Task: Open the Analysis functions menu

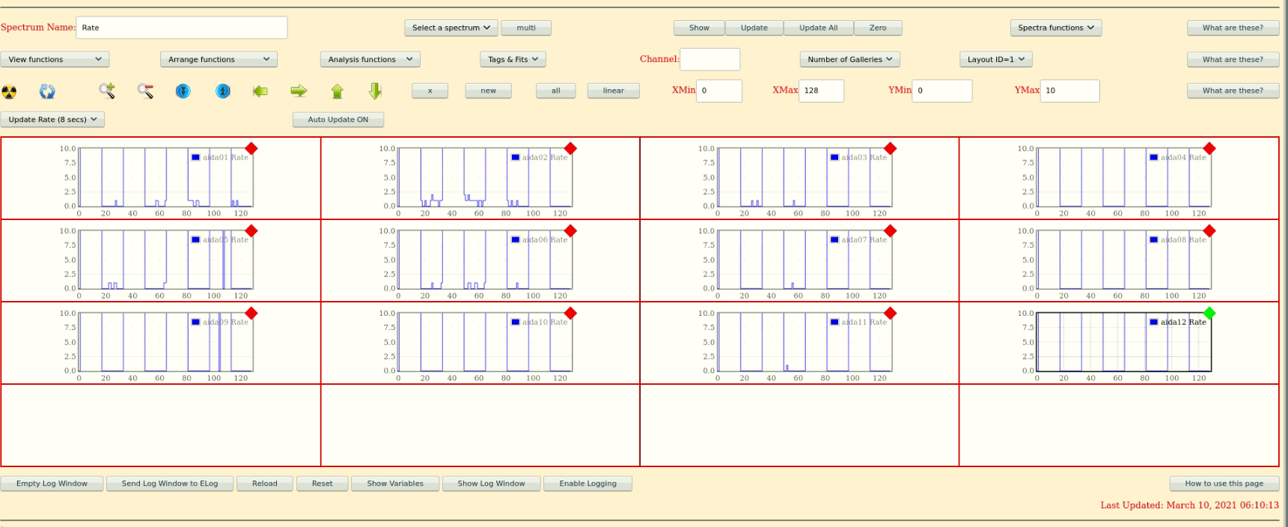Action: (370, 59)
